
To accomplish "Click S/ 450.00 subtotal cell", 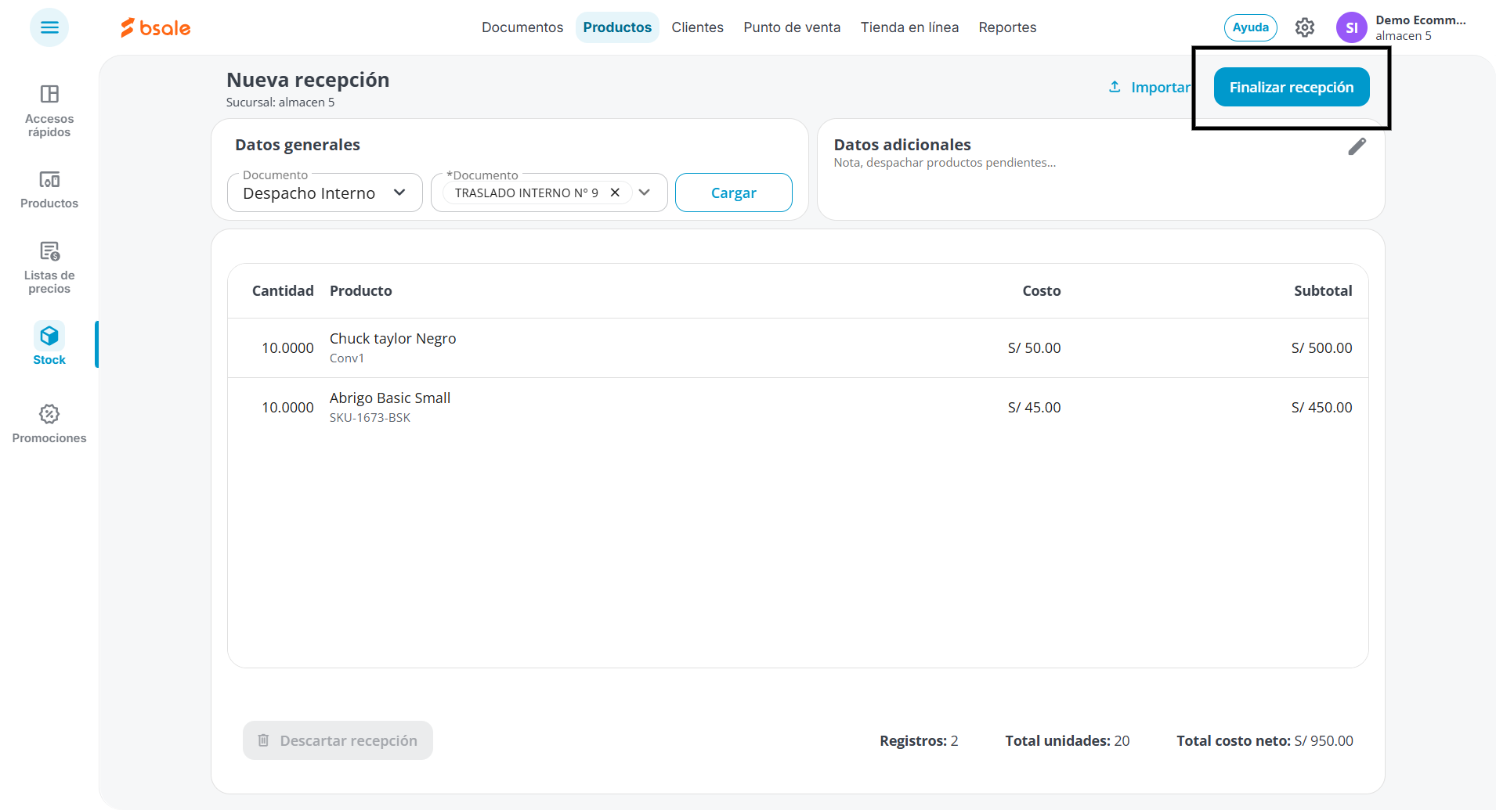I will coord(1321,407).
